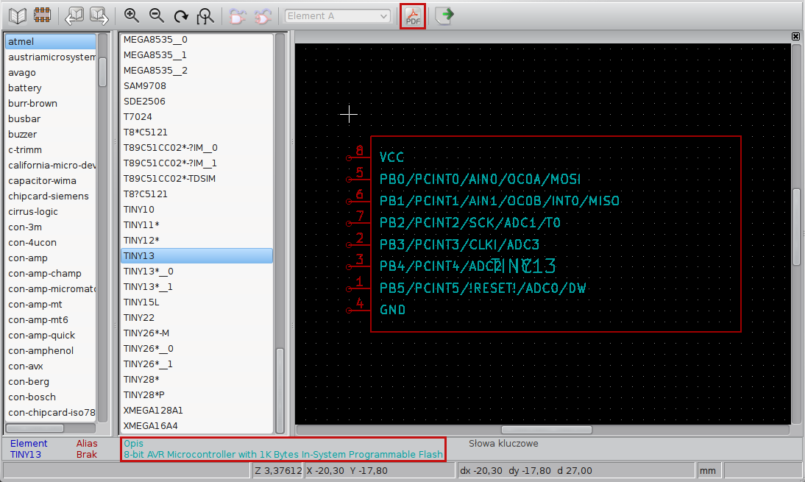Select the con-amp-quick library
The width and height of the screenshot is (805, 482).
[x=50, y=336]
